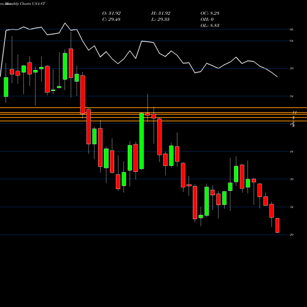Click the 64 price axis label
The height and width of the screenshot is (307, 307).
tap(292, 41)
